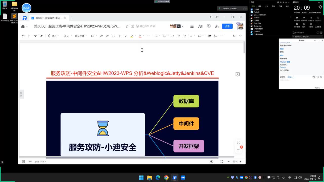Click the 数据库 node in the mind map
The image size is (324, 182).
[186, 101]
